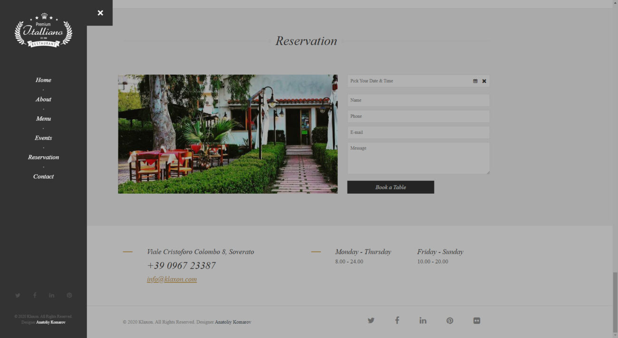
Task: Open Flickr icon in page footer
Action: pos(476,320)
